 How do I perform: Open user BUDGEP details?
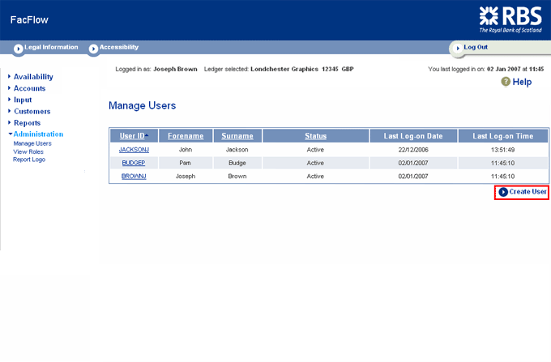[x=133, y=163]
